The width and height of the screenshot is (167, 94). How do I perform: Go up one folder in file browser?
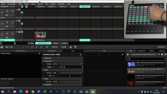[128, 55]
